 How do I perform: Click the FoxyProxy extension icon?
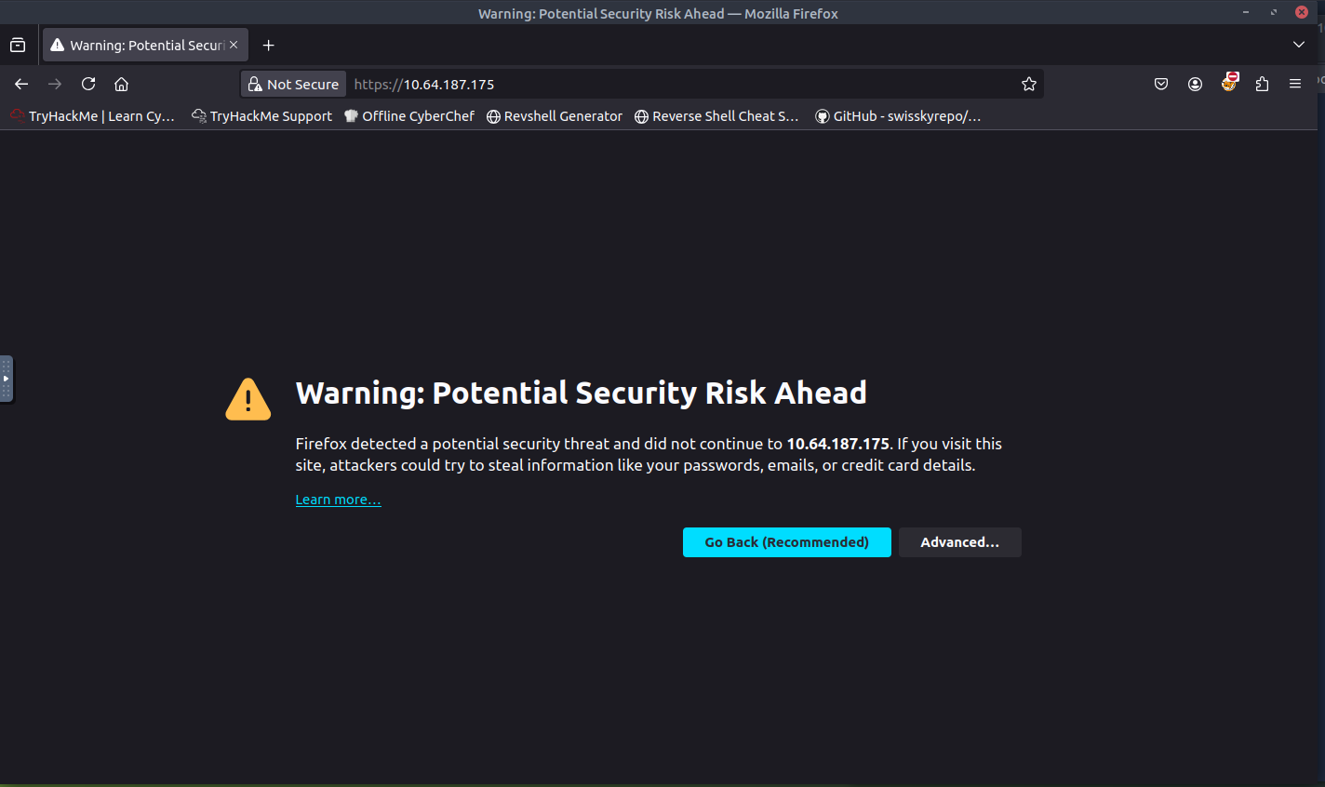[x=1229, y=83]
